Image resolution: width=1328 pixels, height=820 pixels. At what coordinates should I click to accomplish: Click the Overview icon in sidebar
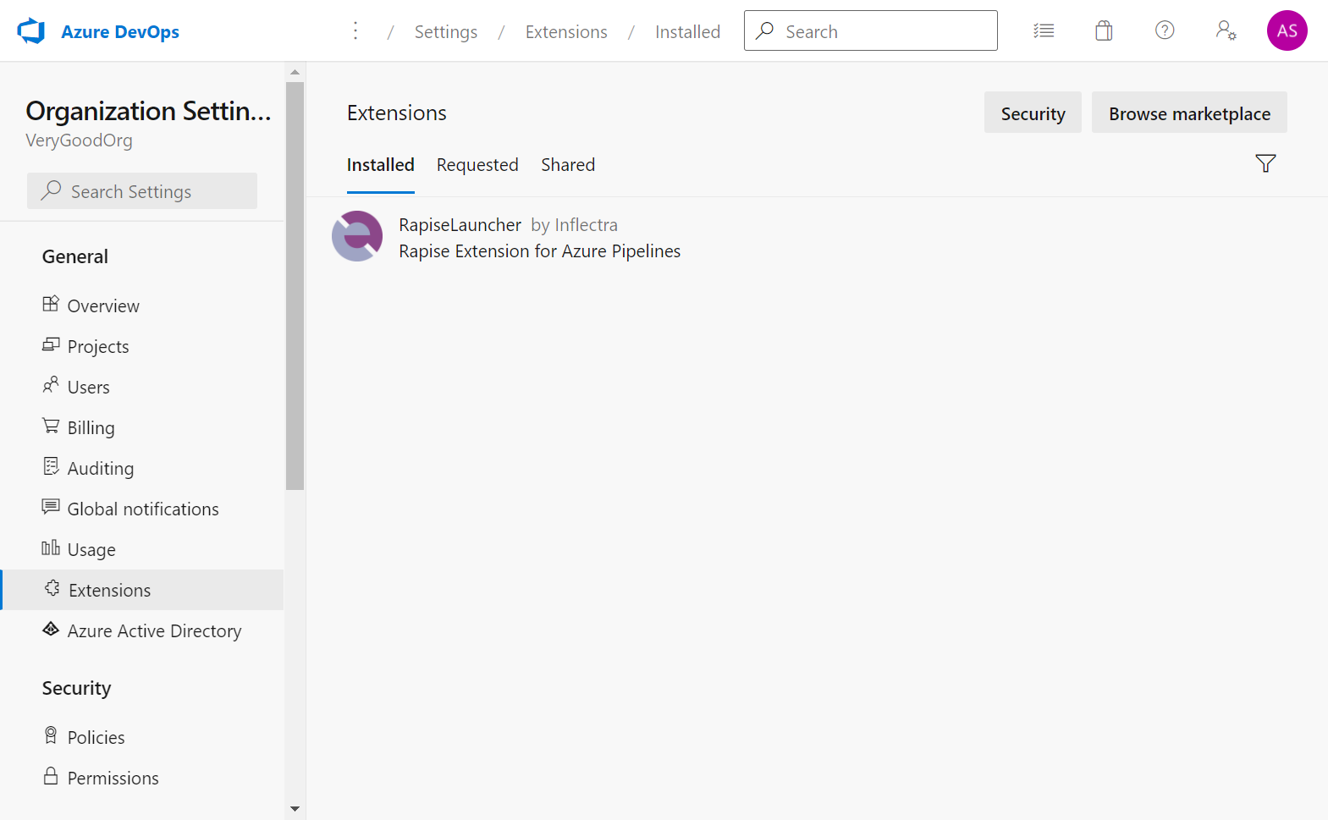tap(51, 304)
